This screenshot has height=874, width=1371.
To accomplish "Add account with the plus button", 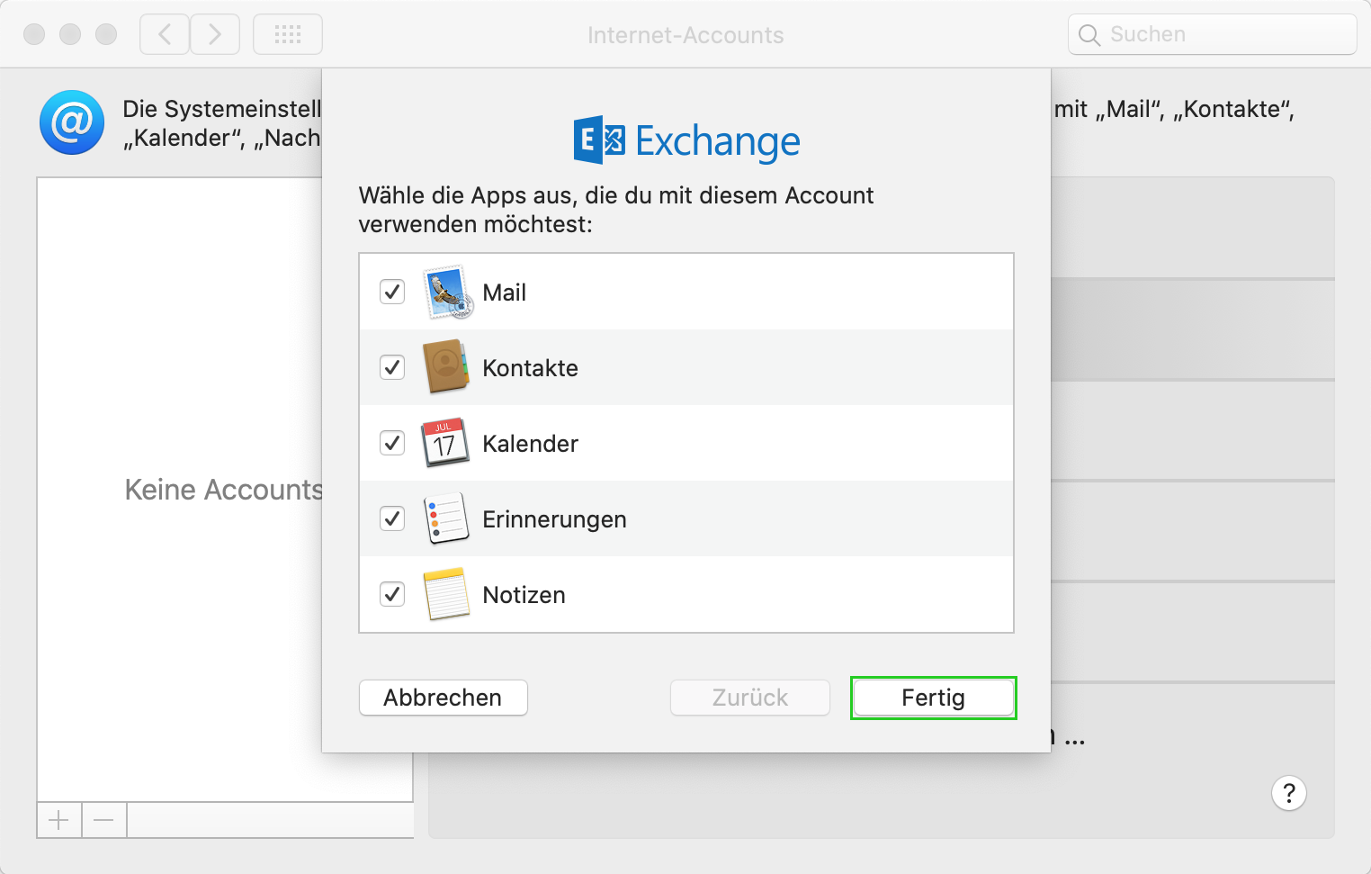I will pos(59,820).
